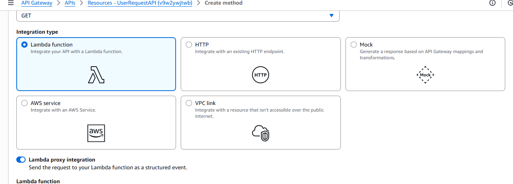
Task: Click the 'Lambda function' section heading below toggle
Action: click(38, 181)
